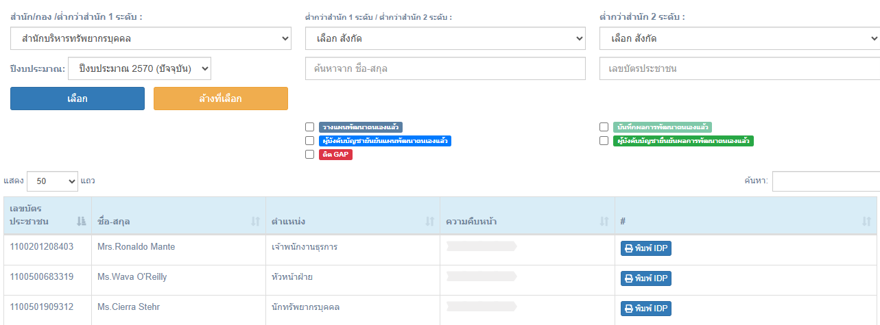Open the rows-per-page 50 dropdown
The width and height of the screenshot is (880, 325).
tap(53, 181)
